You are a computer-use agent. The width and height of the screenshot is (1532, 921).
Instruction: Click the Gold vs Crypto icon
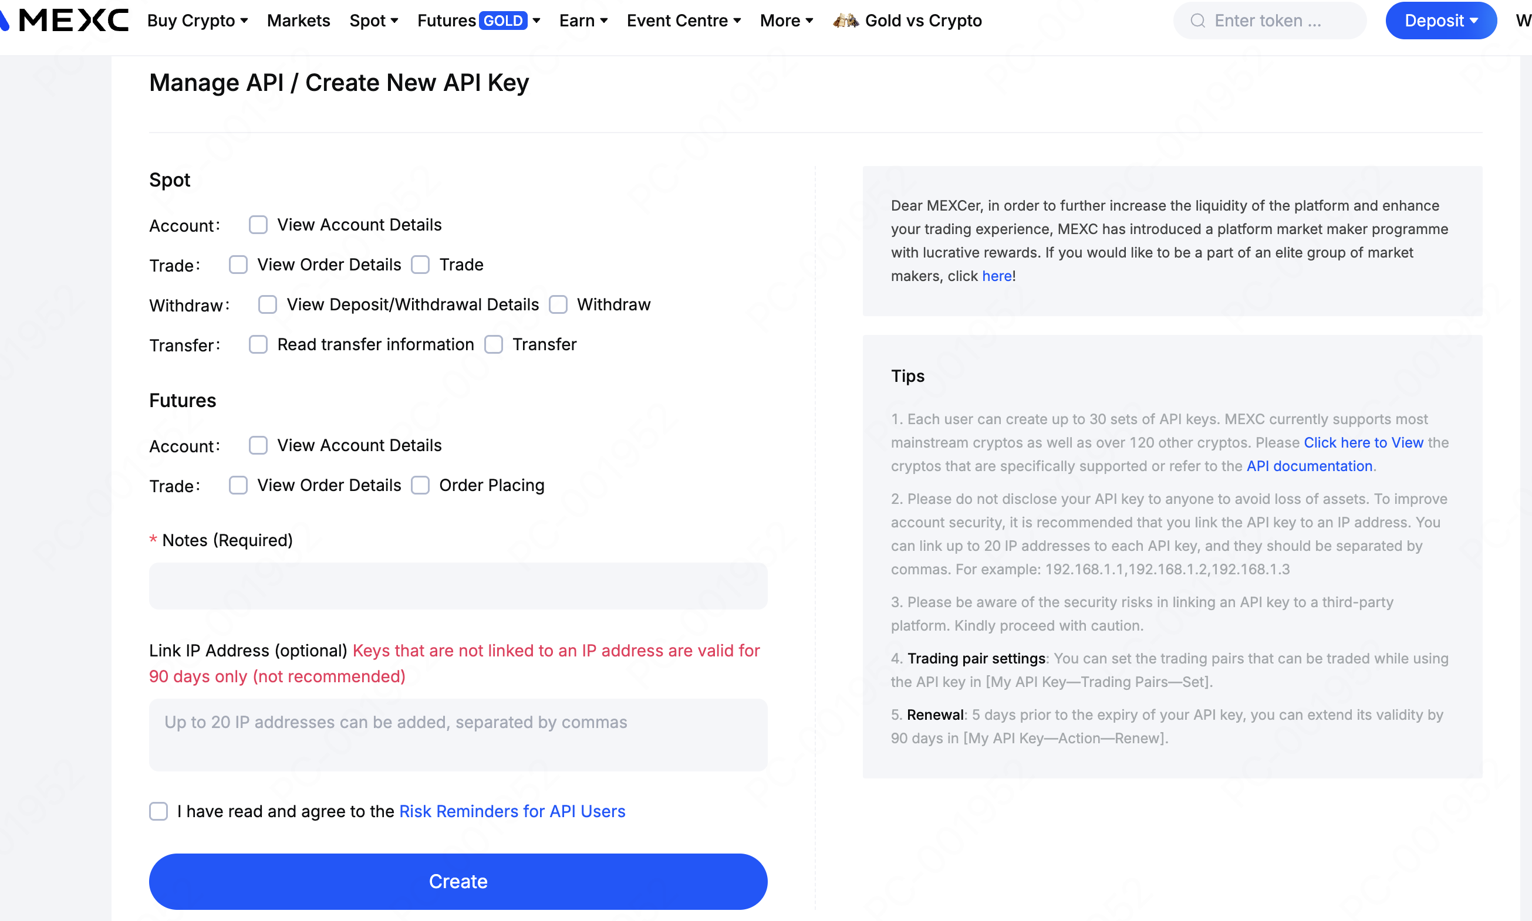846,21
